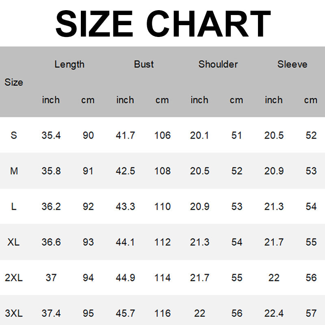
Task: Click the 93 length cm value
Action: tap(88, 242)
